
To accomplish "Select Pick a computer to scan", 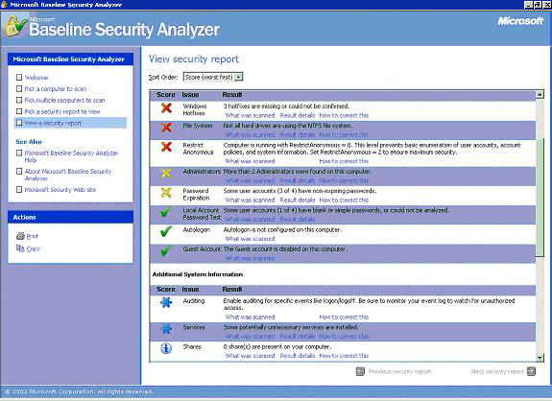I will pyautogui.click(x=56, y=89).
